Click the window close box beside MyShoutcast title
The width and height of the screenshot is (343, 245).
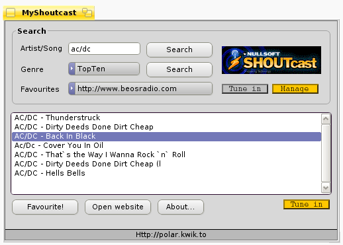tap(11, 13)
